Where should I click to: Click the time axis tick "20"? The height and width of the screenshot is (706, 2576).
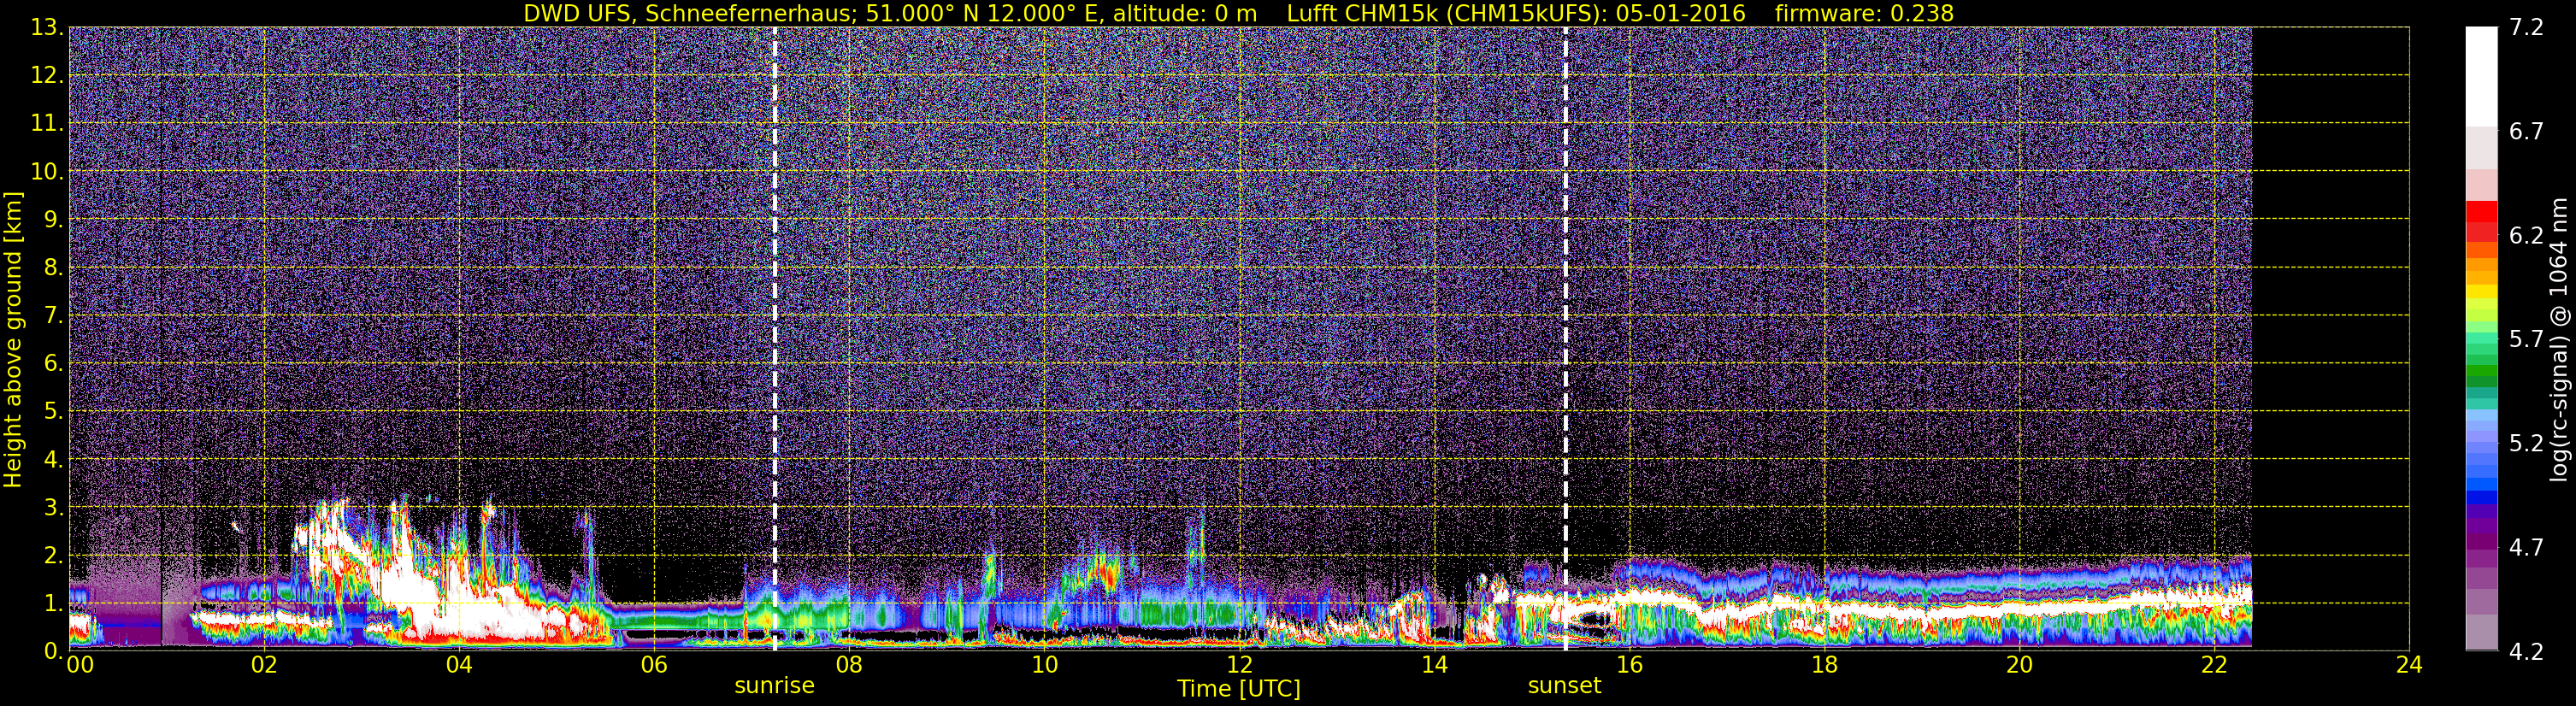pyautogui.click(x=2019, y=666)
